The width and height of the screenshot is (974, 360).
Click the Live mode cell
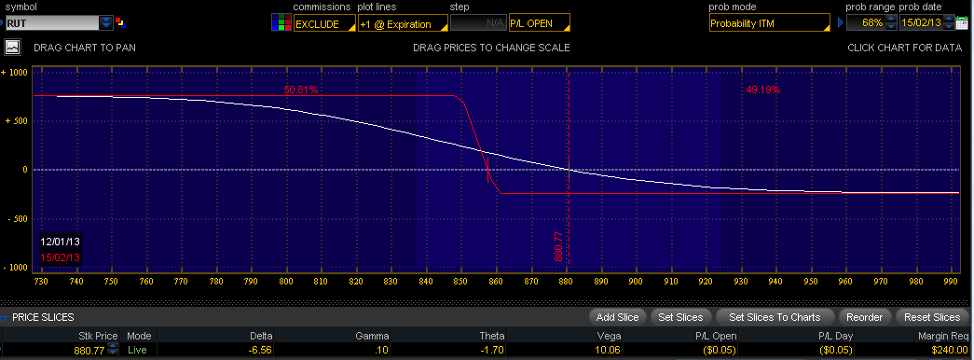(x=137, y=350)
